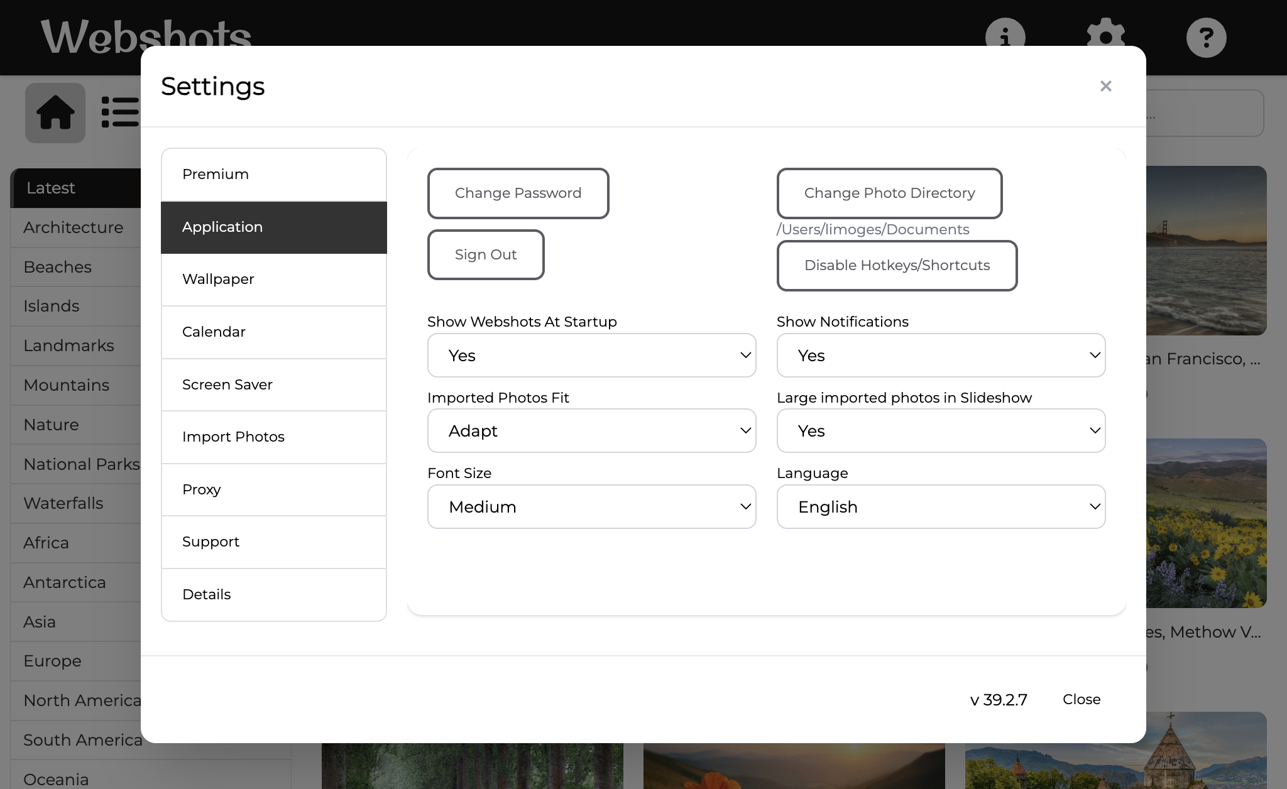The image size is (1287, 789).
Task: Open the Calendar settings tab
Action: pyautogui.click(x=274, y=332)
